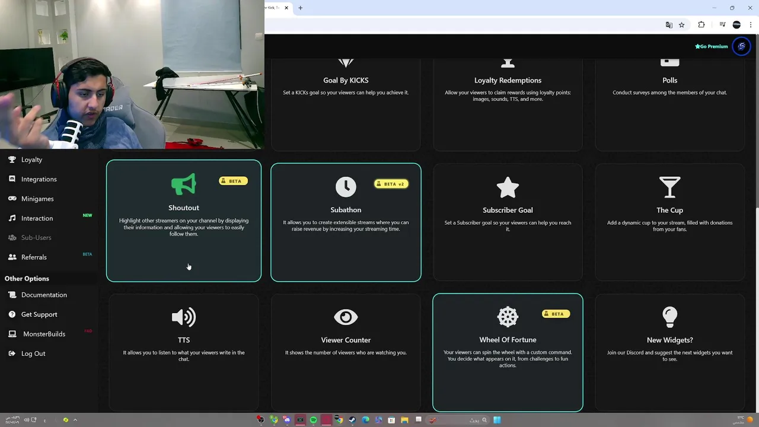The width and height of the screenshot is (759, 427).
Task: Open the Chrome three-dot menu
Action: (x=751, y=25)
